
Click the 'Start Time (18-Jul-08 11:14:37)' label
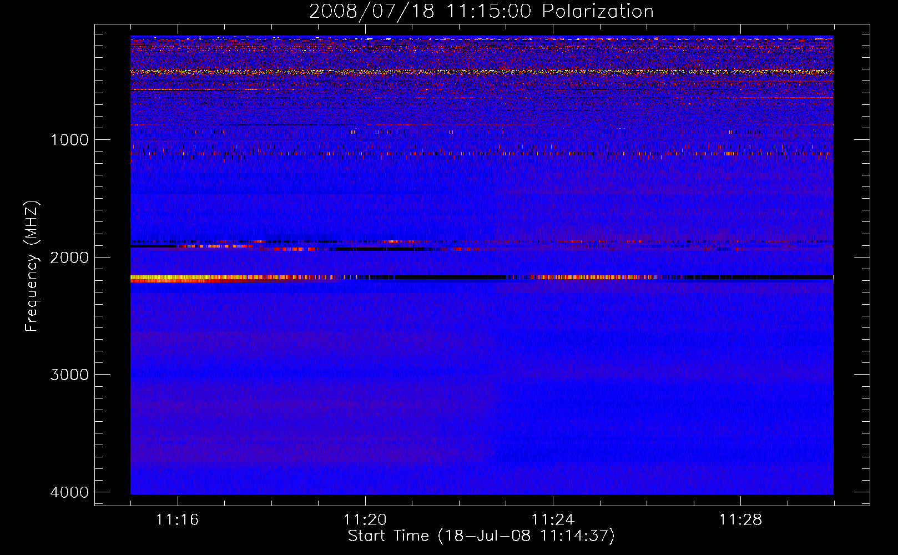tap(481, 536)
